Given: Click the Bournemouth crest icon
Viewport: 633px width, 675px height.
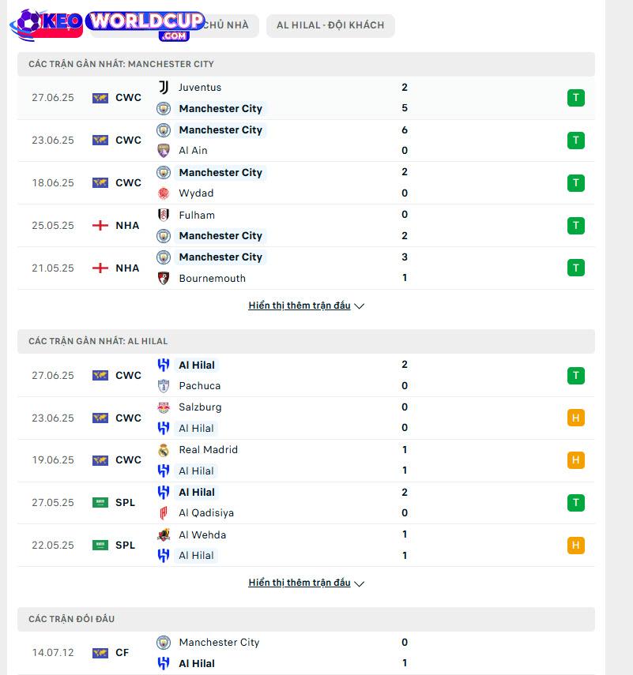Looking at the screenshot, I should 164,278.
